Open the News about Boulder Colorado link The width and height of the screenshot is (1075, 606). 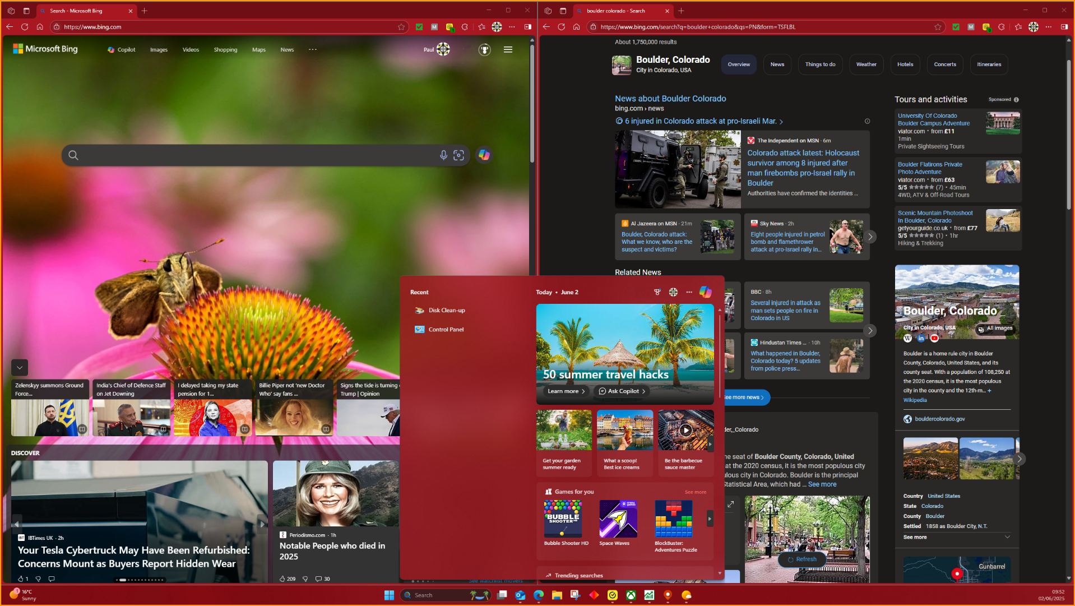point(670,99)
